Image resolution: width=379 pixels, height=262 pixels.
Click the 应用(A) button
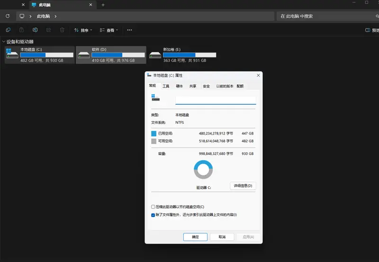pyautogui.click(x=248, y=237)
